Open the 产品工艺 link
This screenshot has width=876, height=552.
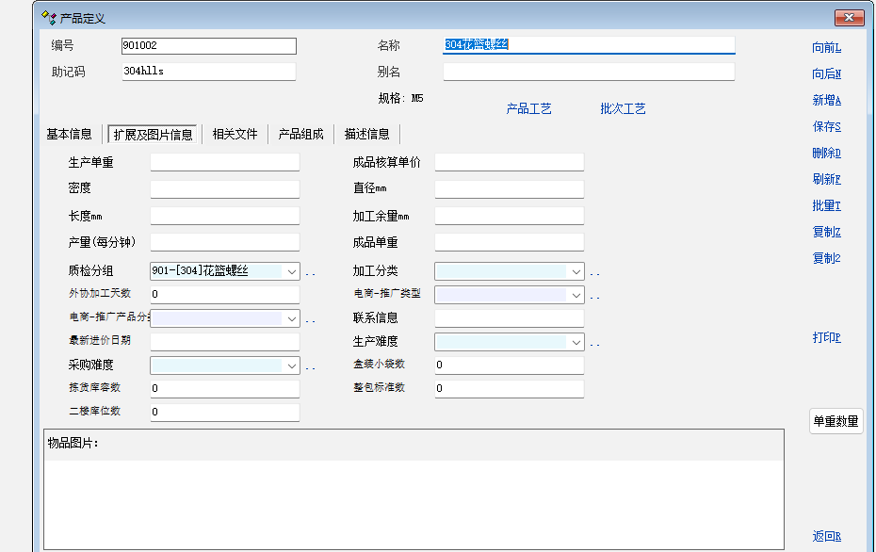pyautogui.click(x=529, y=109)
